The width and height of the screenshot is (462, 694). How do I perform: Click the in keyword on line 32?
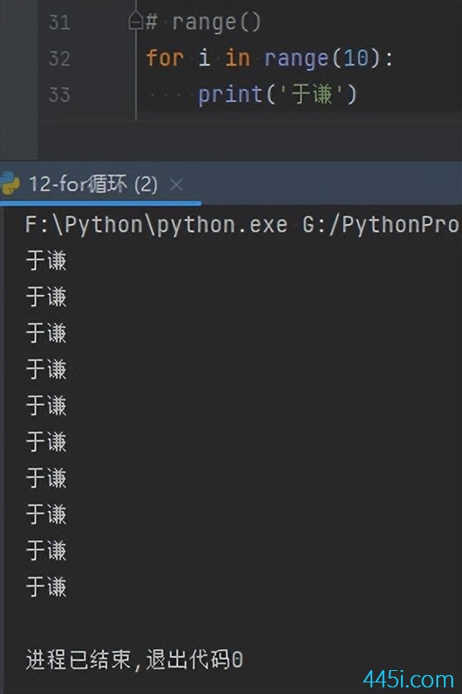click(238, 58)
